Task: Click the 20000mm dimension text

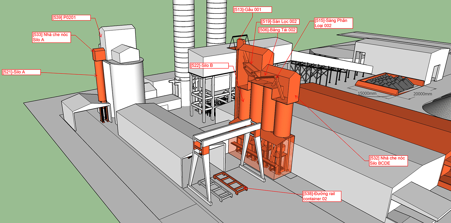Action: coord(423,94)
